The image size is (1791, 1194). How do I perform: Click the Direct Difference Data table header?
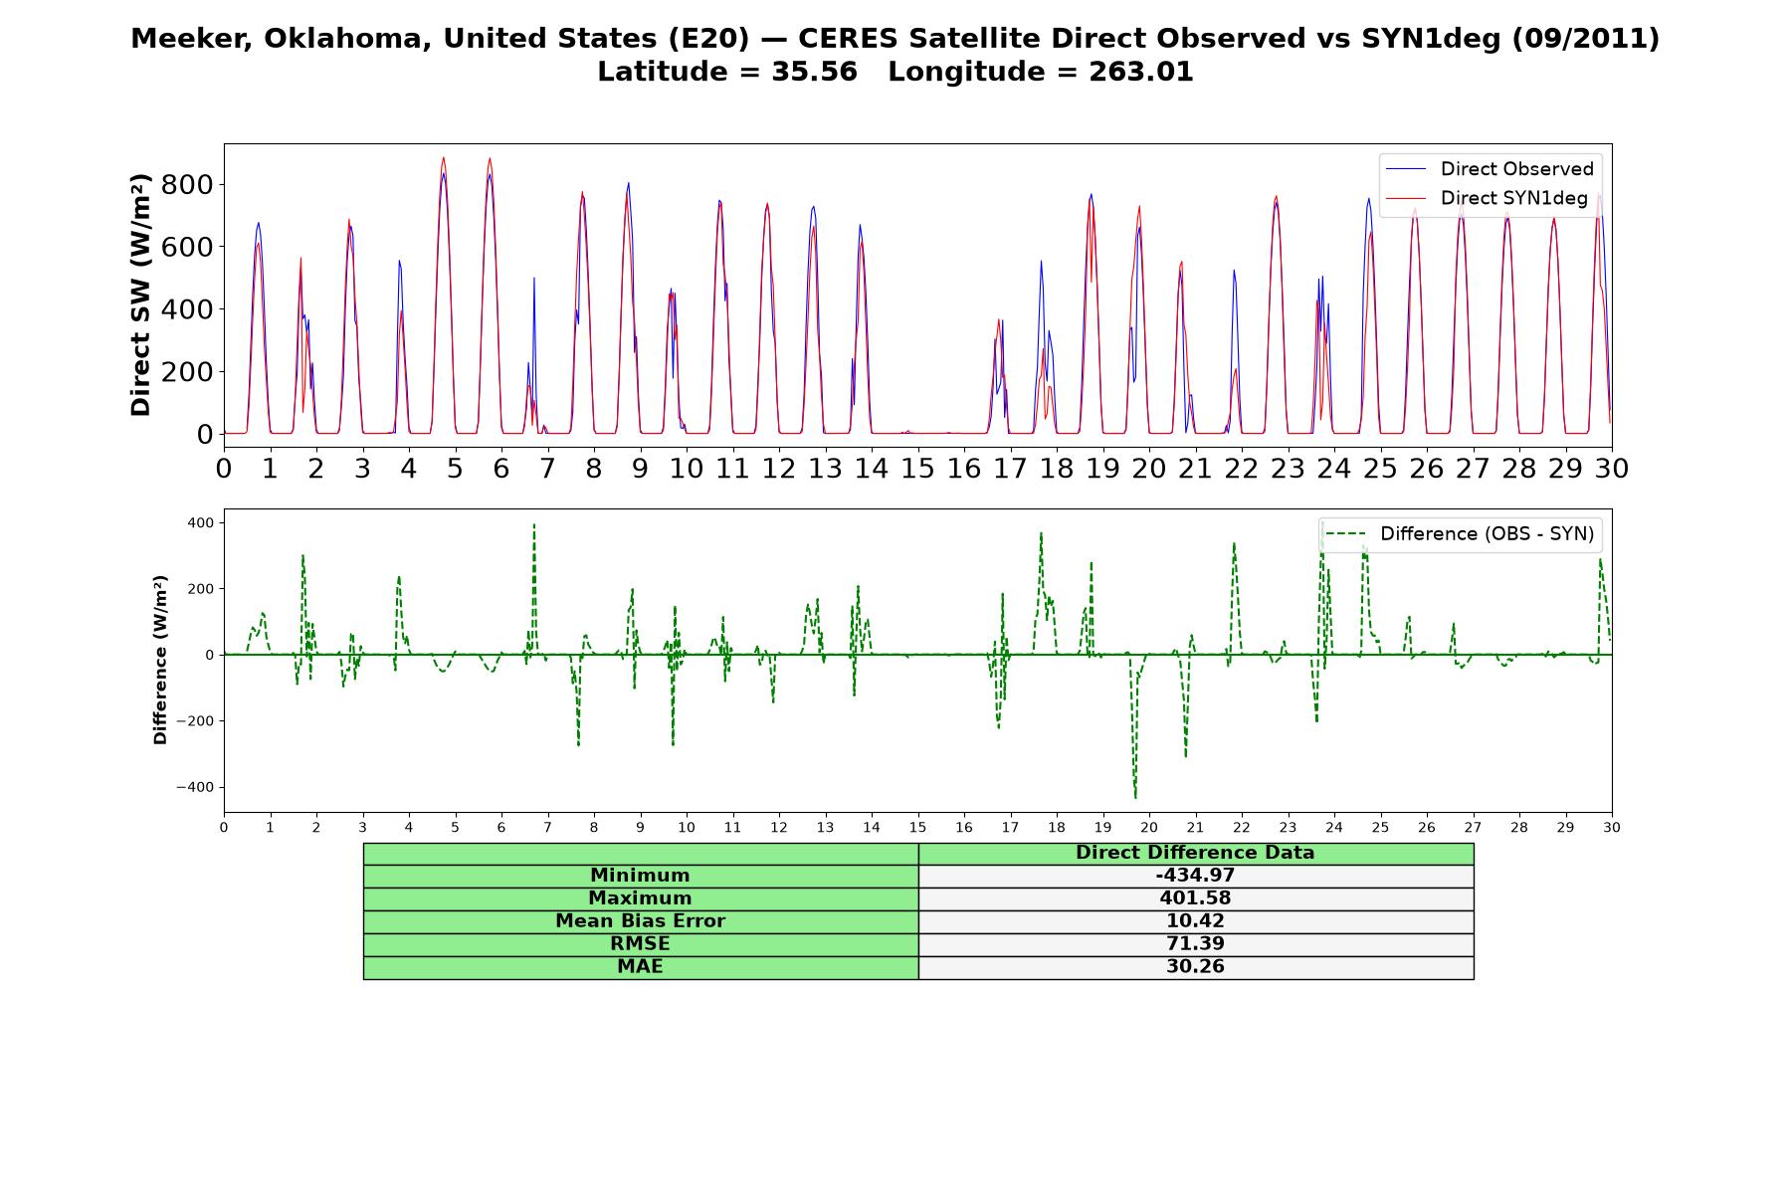1196,854
